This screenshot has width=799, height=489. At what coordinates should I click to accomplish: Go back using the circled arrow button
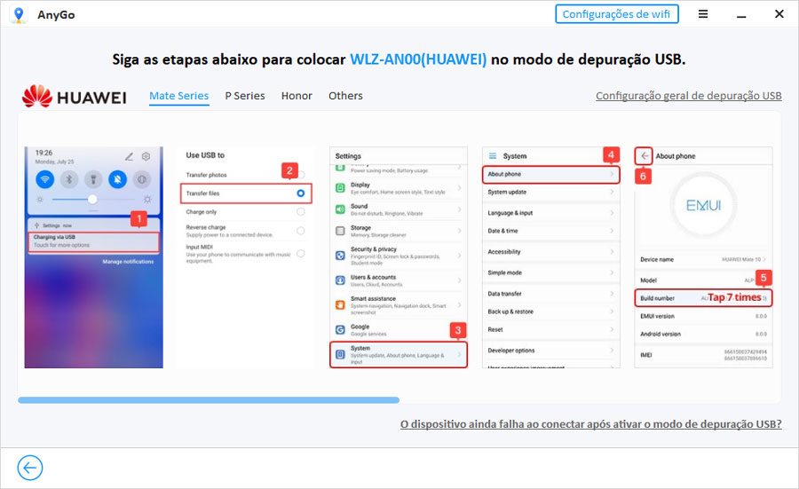[x=30, y=468]
